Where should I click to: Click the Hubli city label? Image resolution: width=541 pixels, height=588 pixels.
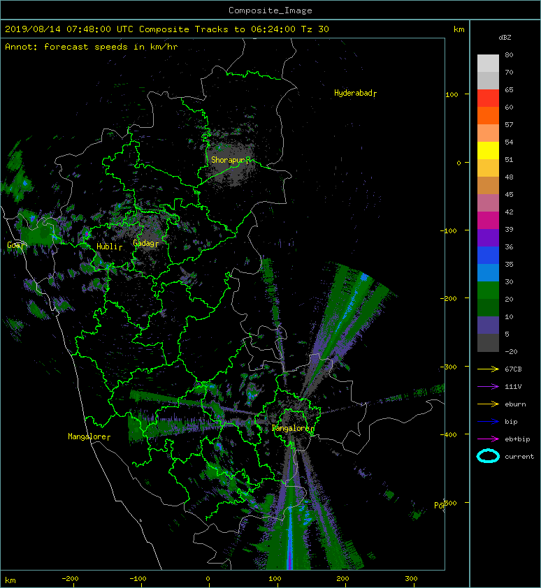(109, 247)
